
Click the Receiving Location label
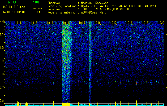tap(62, 6)
